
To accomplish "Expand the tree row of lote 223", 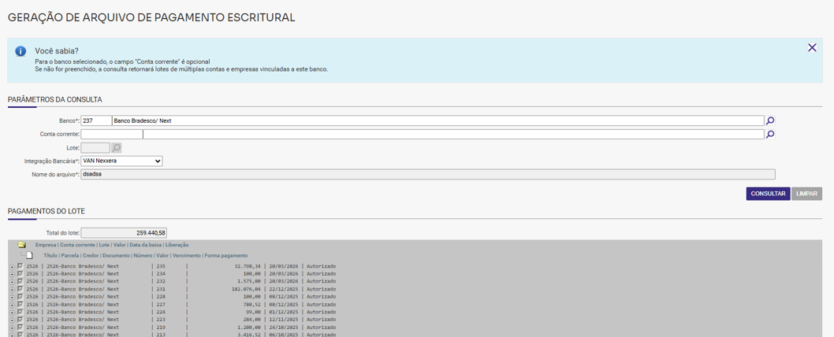I will click(x=13, y=320).
